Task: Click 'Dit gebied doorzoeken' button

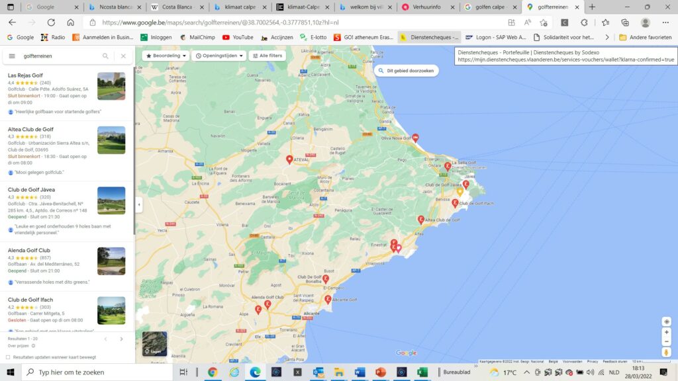Action: click(406, 70)
